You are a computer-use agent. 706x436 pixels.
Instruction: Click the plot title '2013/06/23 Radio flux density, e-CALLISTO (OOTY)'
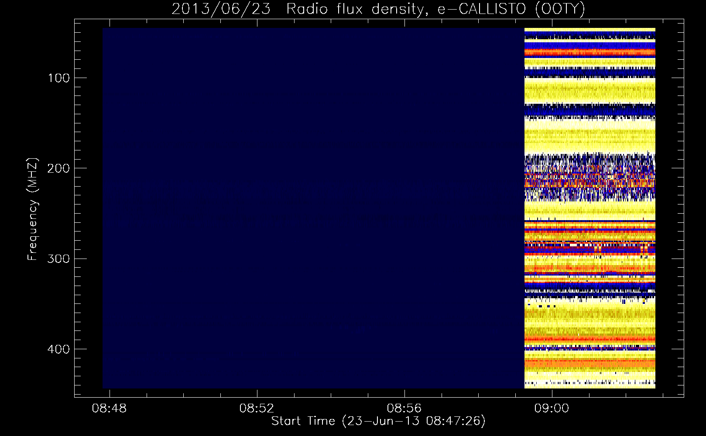point(378,9)
